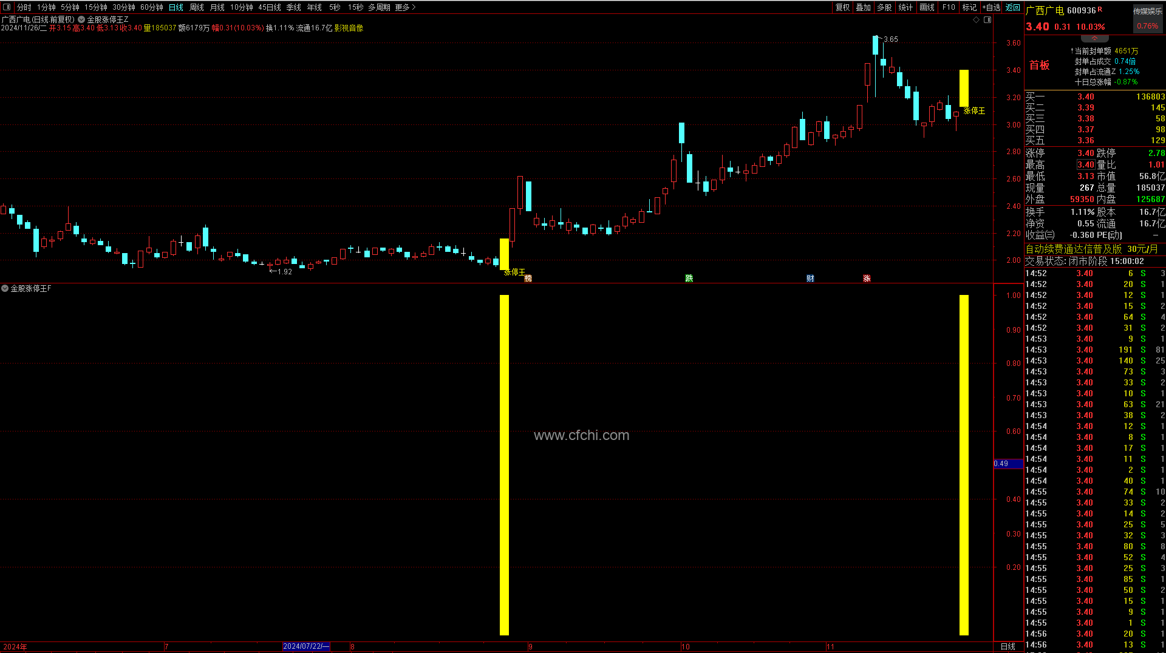Select the 日线 daily period
The height and width of the screenshot is (653, 1166).
click(x=176, y=7)
